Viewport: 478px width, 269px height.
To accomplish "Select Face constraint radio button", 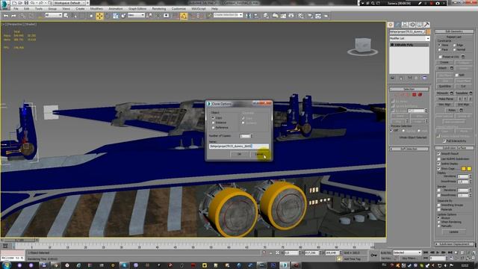I will coord(439,49).
